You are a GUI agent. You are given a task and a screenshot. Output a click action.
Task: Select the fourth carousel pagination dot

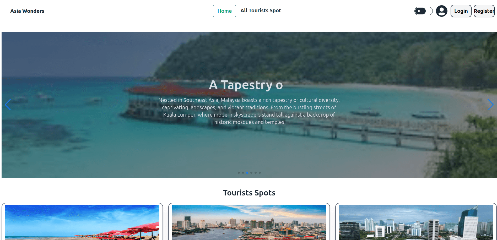point(251,173)
